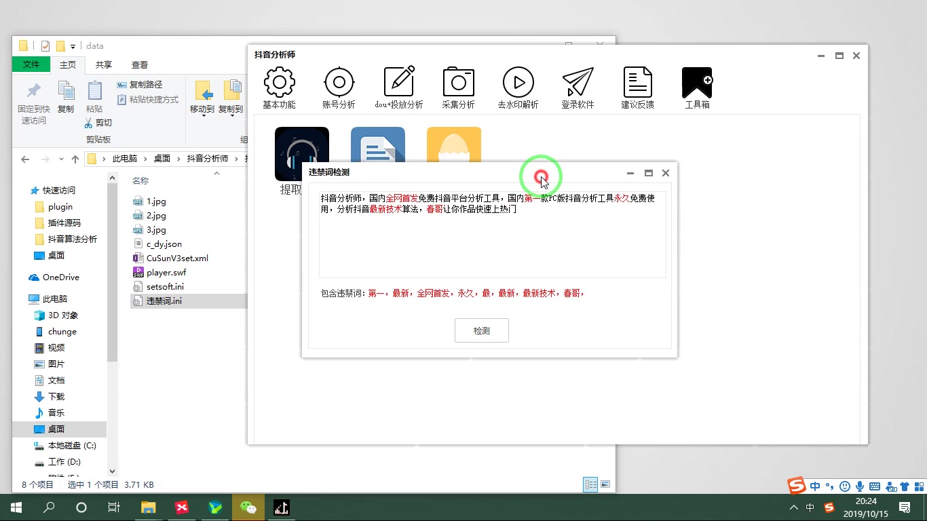This screenshot has height=521, width=927.
Task: Switch Explorer to details view icon
Action: click(x=591, y=484)
